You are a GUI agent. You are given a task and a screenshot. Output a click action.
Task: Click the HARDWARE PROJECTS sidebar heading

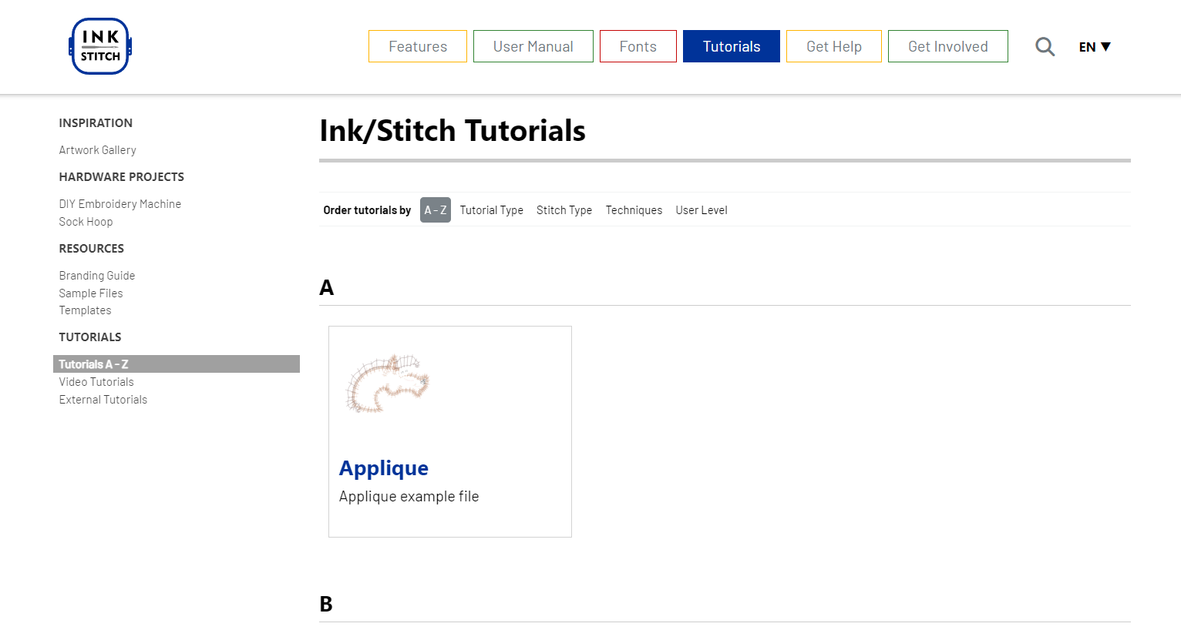tap(122, 177)
